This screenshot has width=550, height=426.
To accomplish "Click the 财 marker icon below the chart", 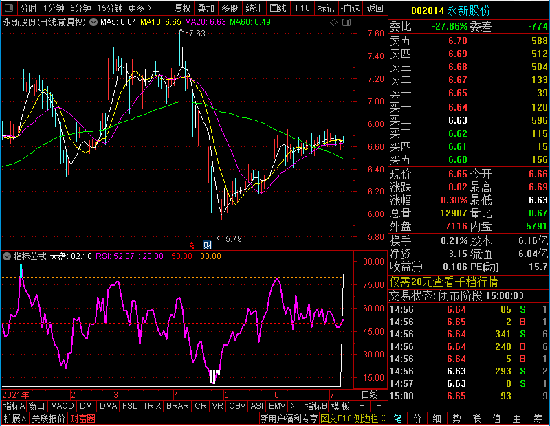I will point(208,245).
